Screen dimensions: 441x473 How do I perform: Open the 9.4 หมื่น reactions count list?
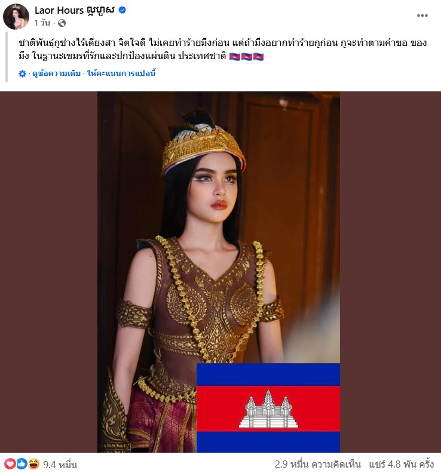(x=60, y=465)
